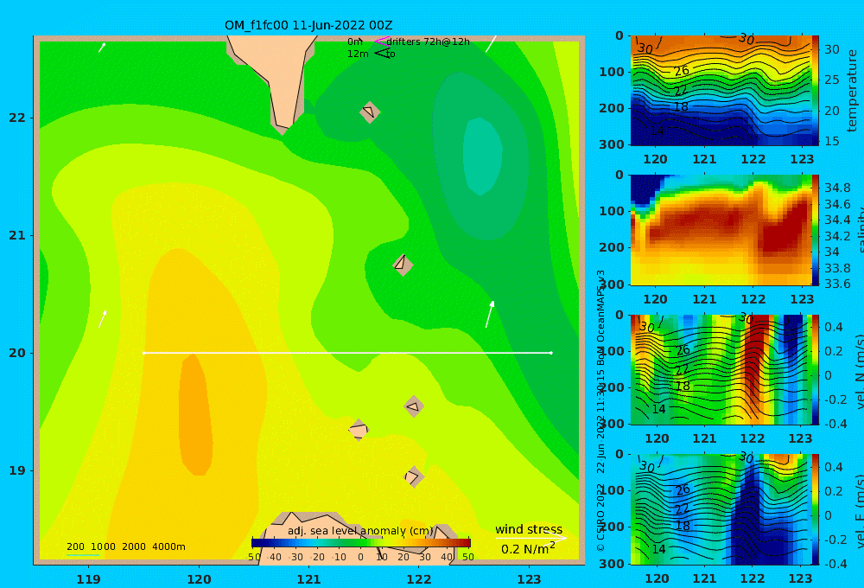
Task: Click the latitude label 19 on main map
Action: (17, 470)
